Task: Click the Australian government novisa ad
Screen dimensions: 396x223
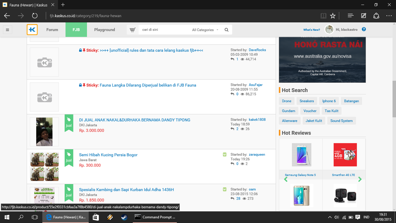Action: tap(322, 59)
